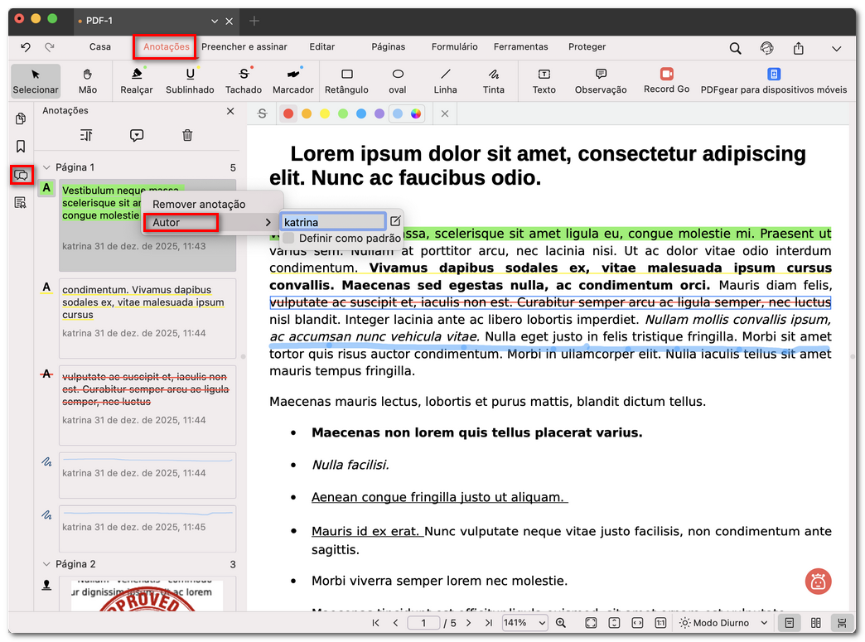This screenshot has width=865, height=642.
Task: Delete annotations with trash icon
Action: [x=187, y=135]
